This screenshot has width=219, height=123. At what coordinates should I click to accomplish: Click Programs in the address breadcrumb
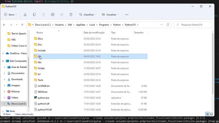(104, 25)
